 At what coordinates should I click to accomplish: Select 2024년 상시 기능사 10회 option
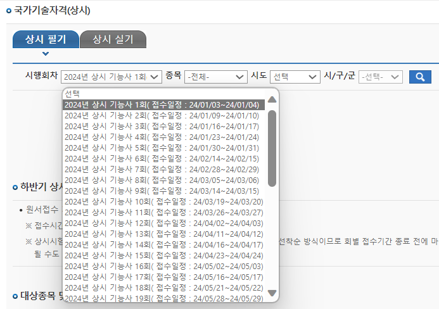tap(164, 202)
